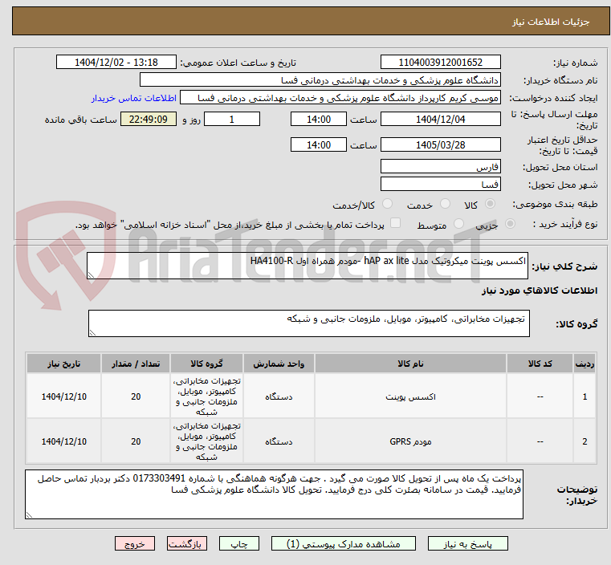Click the تاریخ نیاز column header

point(64,364)
